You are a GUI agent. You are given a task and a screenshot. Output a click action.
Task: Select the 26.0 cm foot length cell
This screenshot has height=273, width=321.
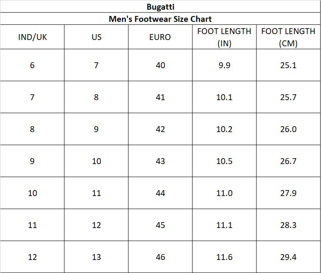[x=288, y=129]
